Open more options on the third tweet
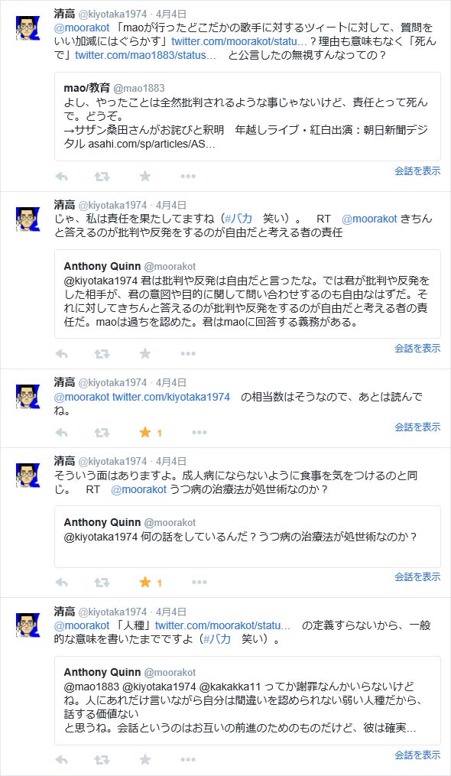Screen dimensions: 451x776 point(200,433)
